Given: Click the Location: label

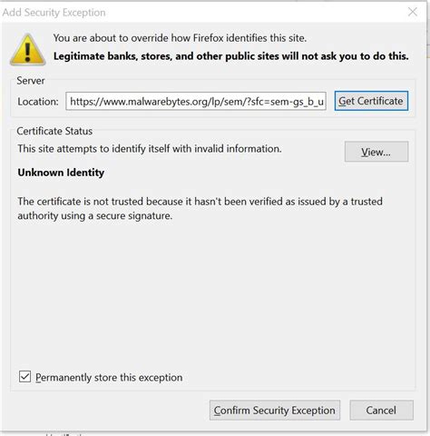Looking at the screenshot, I should pyautogui.click(x=38, y=102).
